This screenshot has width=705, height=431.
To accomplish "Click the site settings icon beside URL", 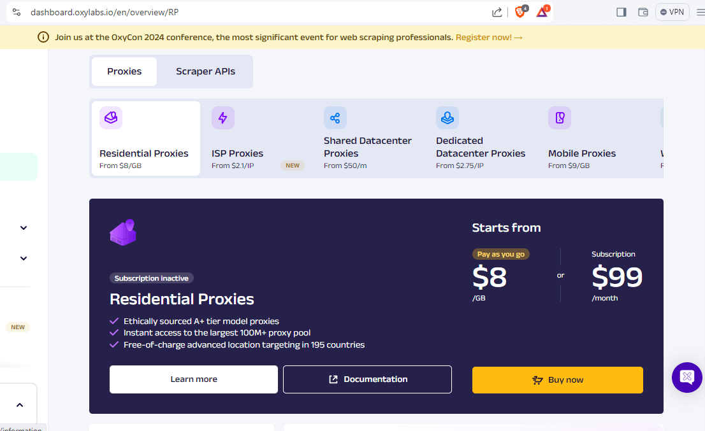I will 17,12.
